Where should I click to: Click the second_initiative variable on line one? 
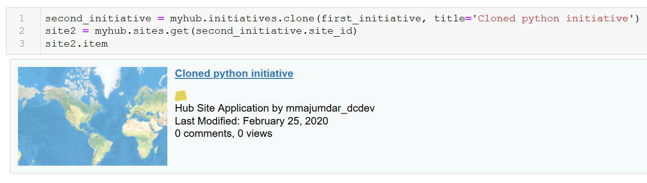[98, 19]
